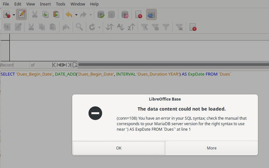Click the record number input field

point(21,65)
